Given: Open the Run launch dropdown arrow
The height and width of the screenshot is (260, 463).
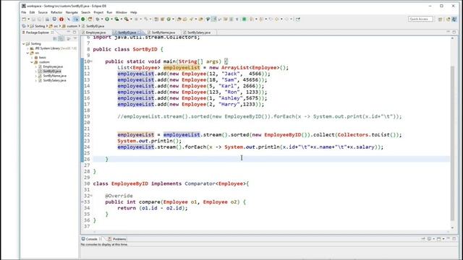Looking at the screenshot, I should [111, 19].
